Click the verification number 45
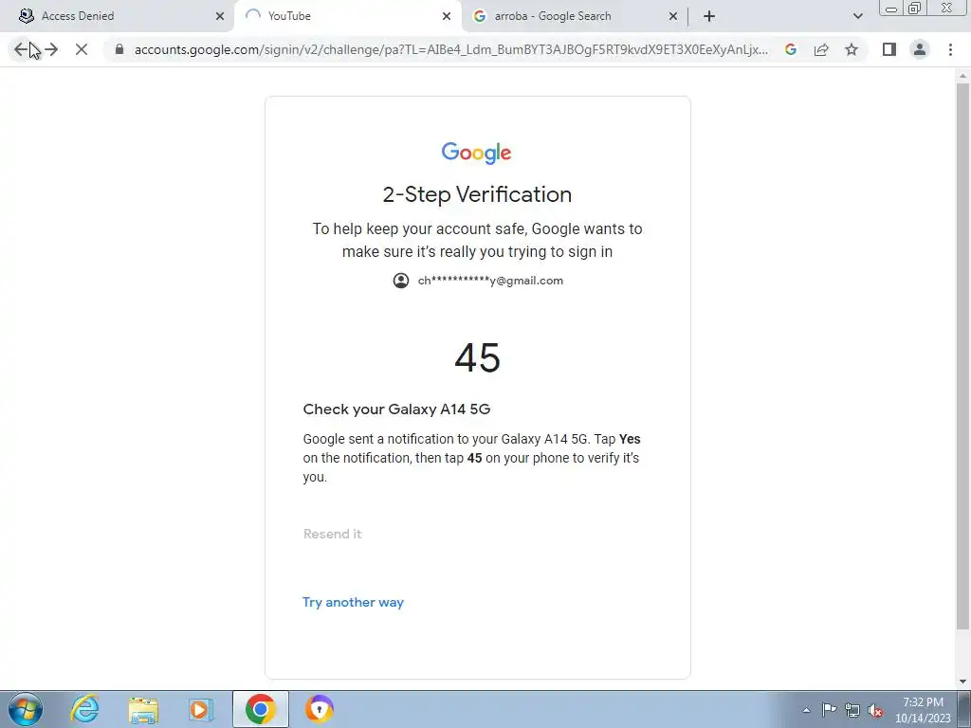The width and height of the screenshot is (971, 728). (478, 357)
